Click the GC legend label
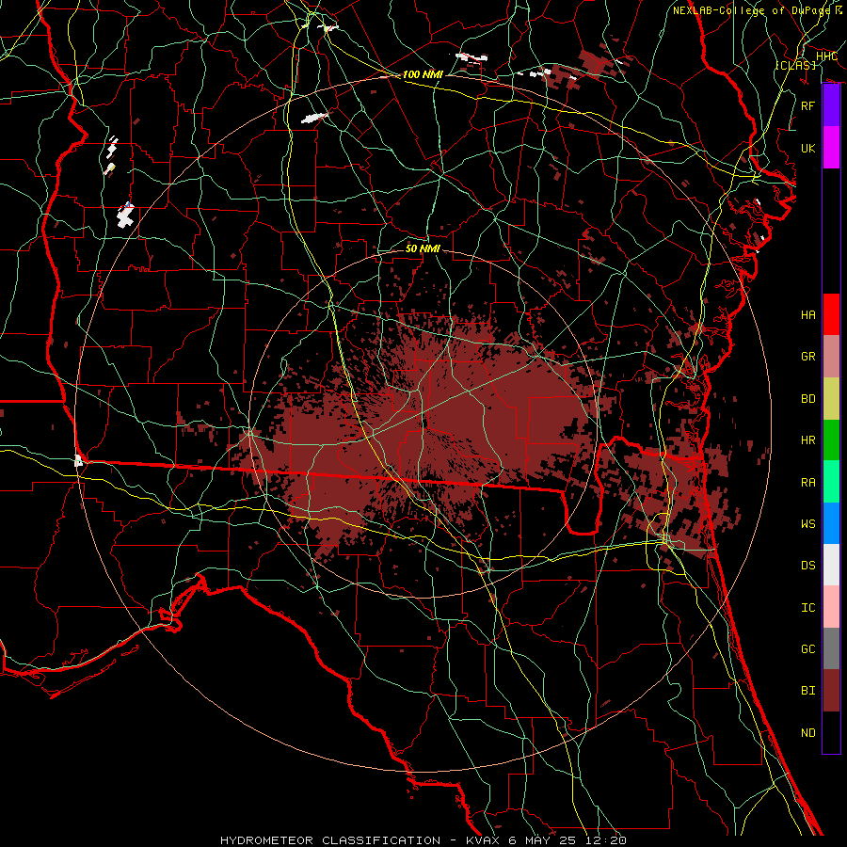847x847 pixels. pyautogui.click(x=807, y=649)
